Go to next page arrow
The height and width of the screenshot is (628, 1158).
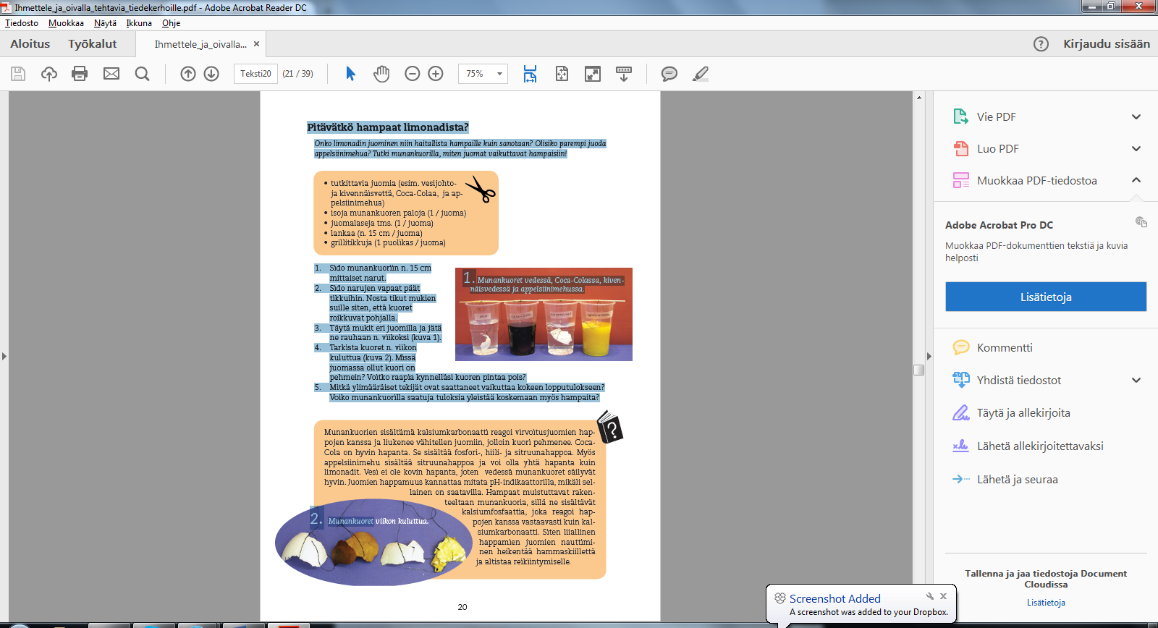tap(211, 74)
